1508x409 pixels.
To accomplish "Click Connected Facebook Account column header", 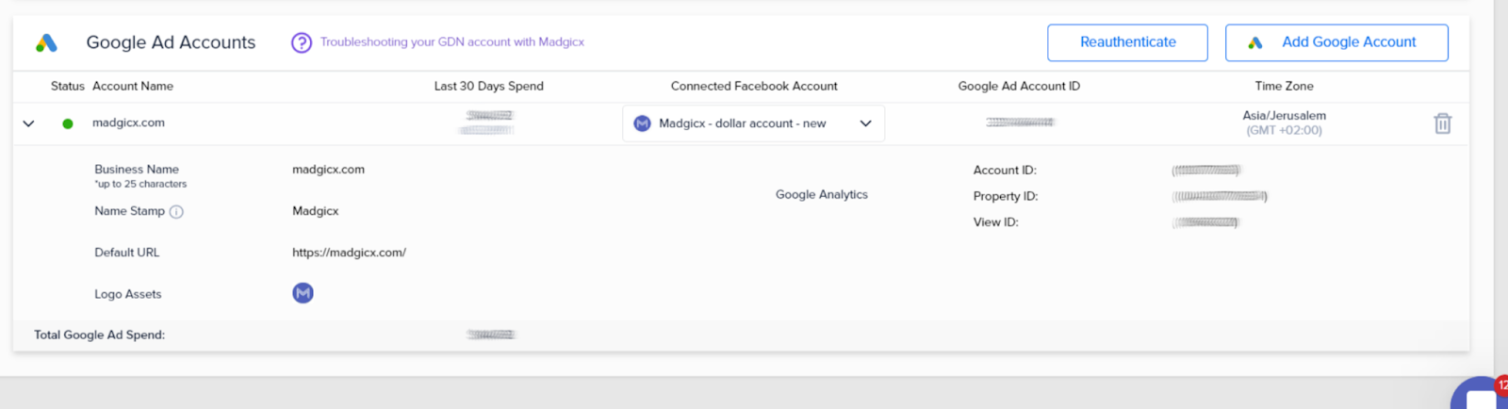I will (754, 86).
